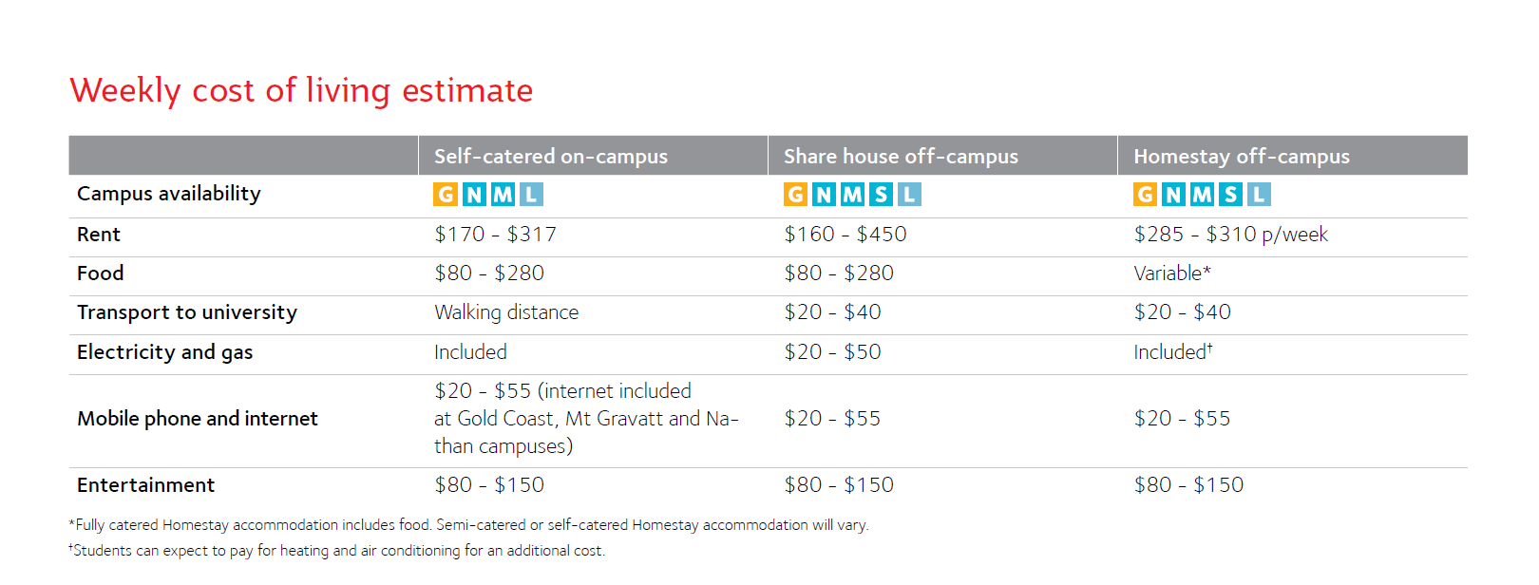Click the orange G icon under Homestay off-campus
Viewport: 1539px width, 585px height.
(1145, 195)
